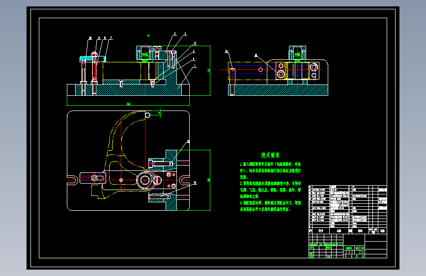Click the cyan clamp plate at top left

(92, 59)
